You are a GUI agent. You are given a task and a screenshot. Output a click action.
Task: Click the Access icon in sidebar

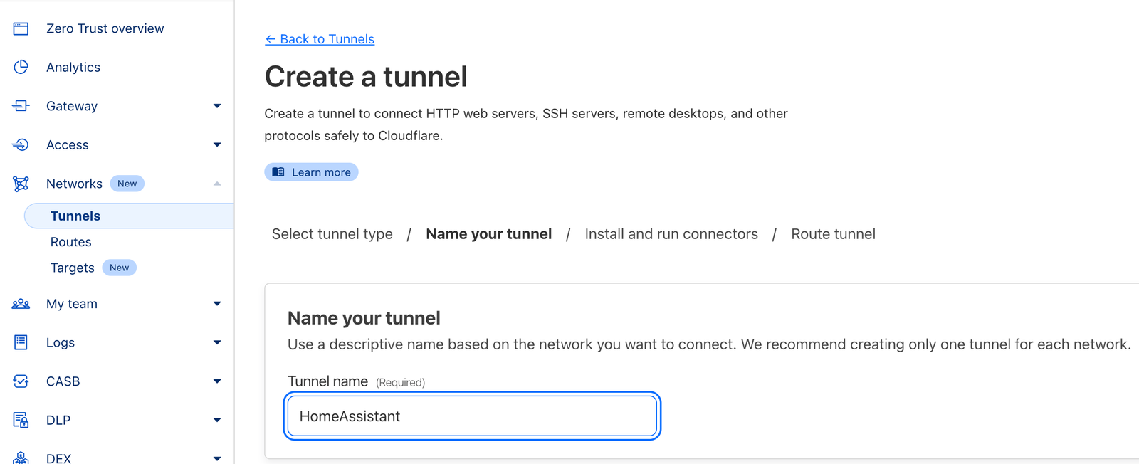click(21, 144)
